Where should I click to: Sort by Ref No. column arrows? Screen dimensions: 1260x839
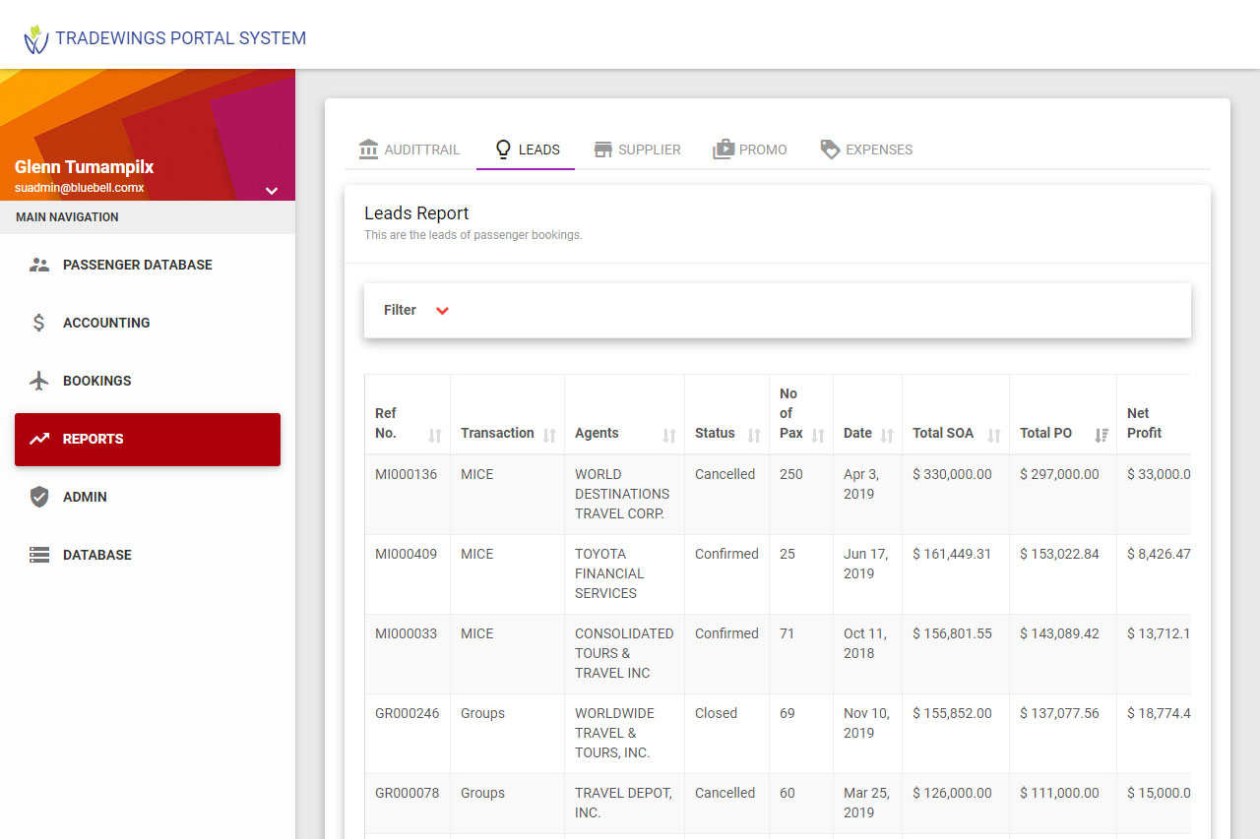tap(435, 435)
